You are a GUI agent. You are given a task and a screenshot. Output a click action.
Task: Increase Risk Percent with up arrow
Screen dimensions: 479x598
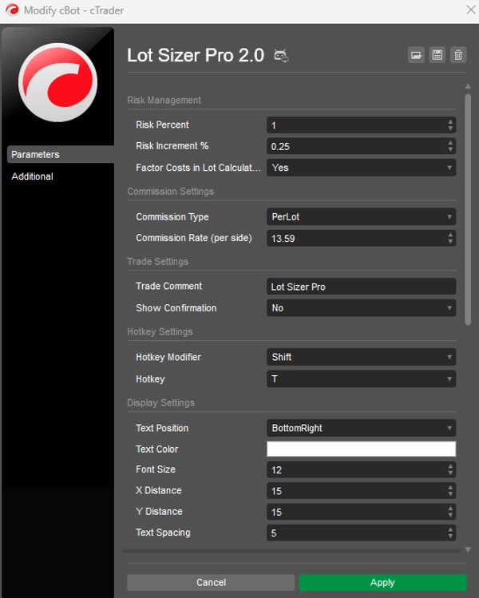[450, 121]
